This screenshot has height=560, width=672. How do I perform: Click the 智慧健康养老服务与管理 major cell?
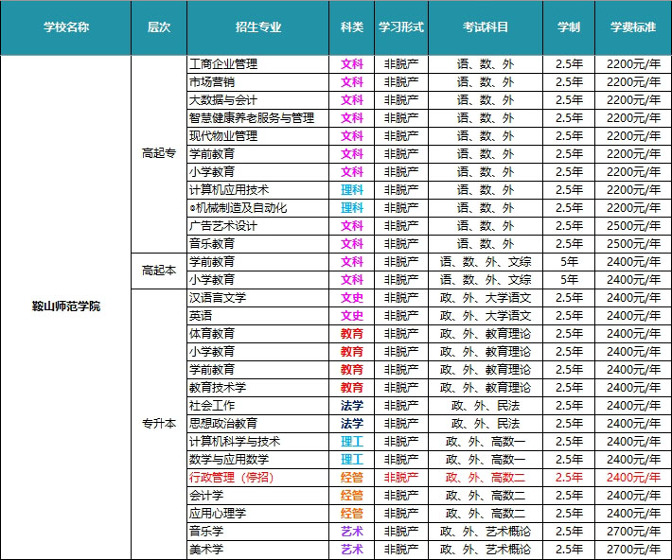(x=258, y=118)
